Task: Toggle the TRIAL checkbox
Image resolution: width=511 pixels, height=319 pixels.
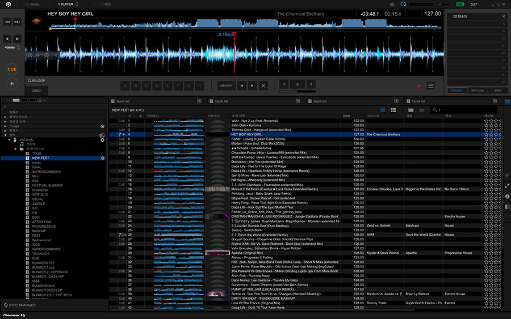Action: click(27, 4)
